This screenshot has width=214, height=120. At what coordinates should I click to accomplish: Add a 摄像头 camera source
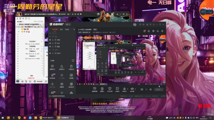tap(102, 89)
